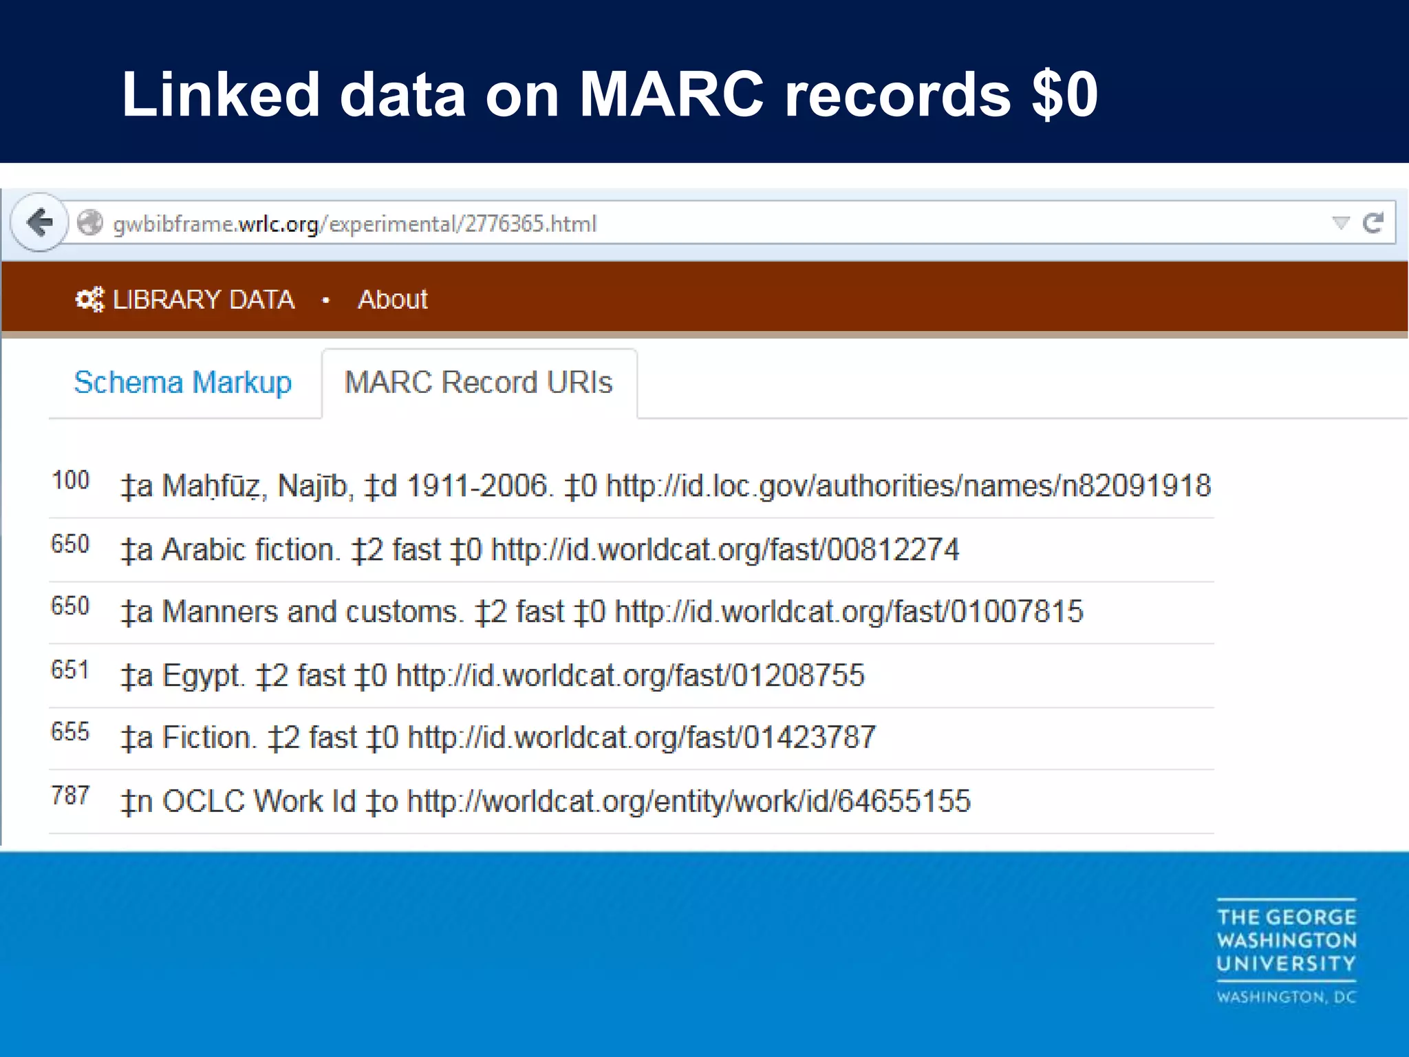
Task: Click the id.loc.gov names n82091918 URI
Action: click(x=908, y=487)
